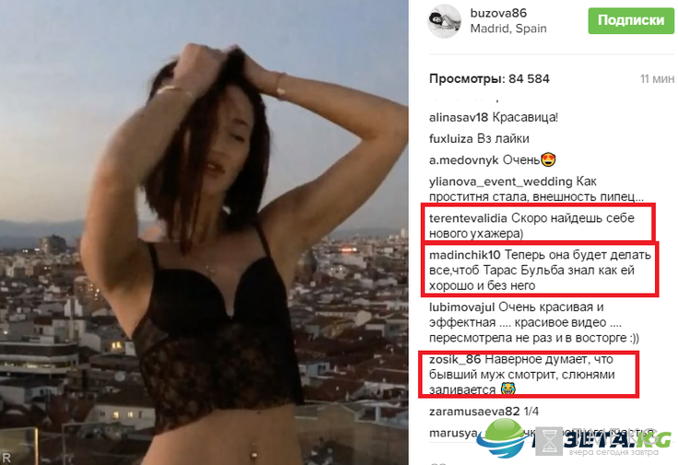678x465 pixels.
Task: Open commenter alinasav18 profile
Action: tap(459, 118)
